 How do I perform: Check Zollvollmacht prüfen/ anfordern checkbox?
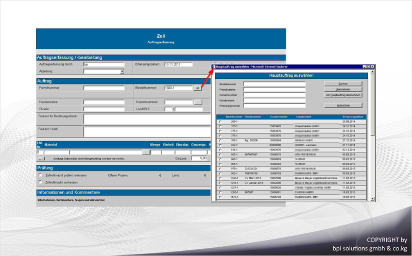40,175
